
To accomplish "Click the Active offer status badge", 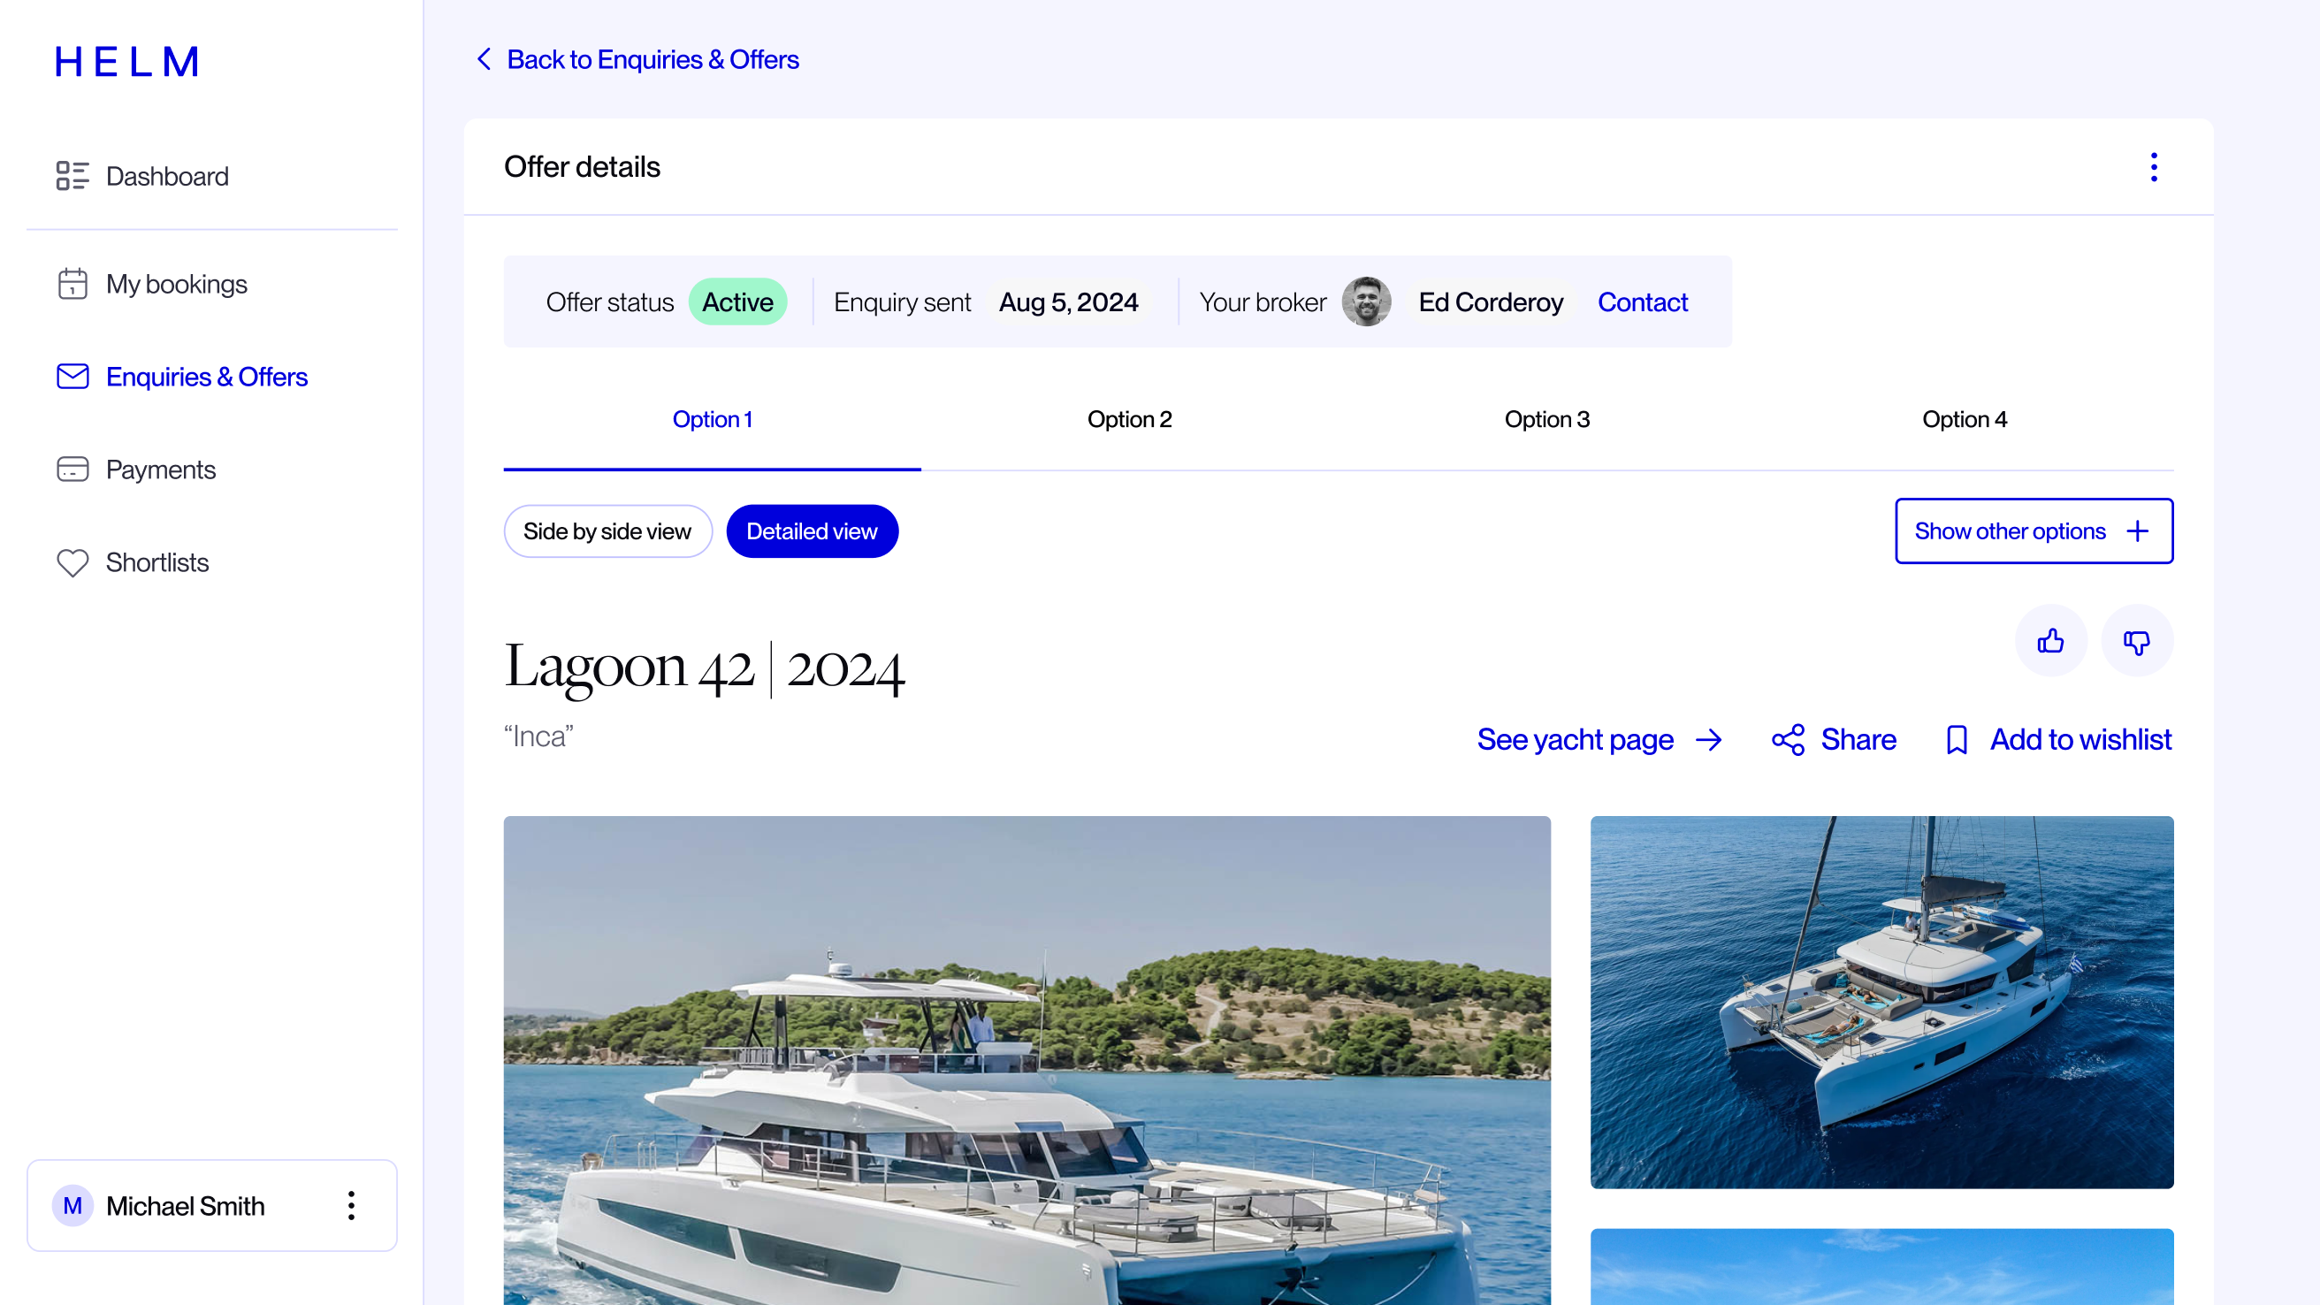I will [737, 301].
